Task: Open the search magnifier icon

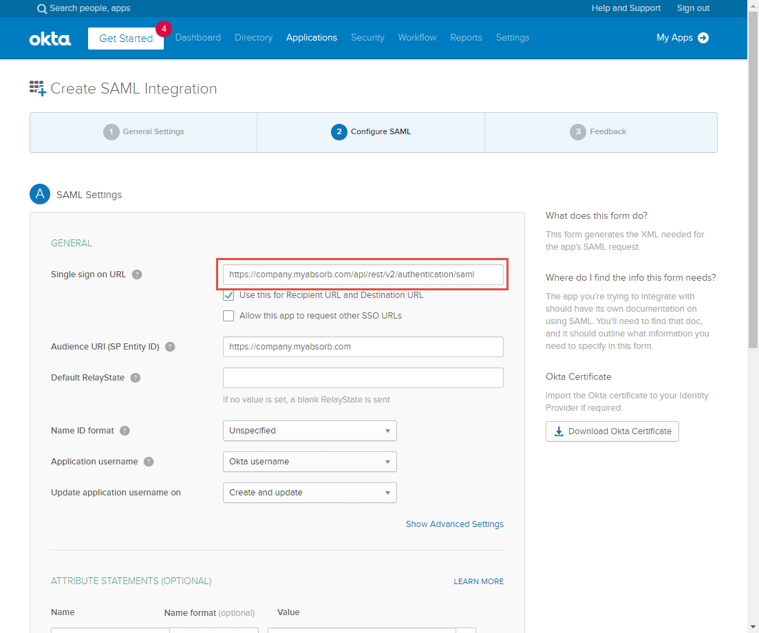Action: coord(41,8)
